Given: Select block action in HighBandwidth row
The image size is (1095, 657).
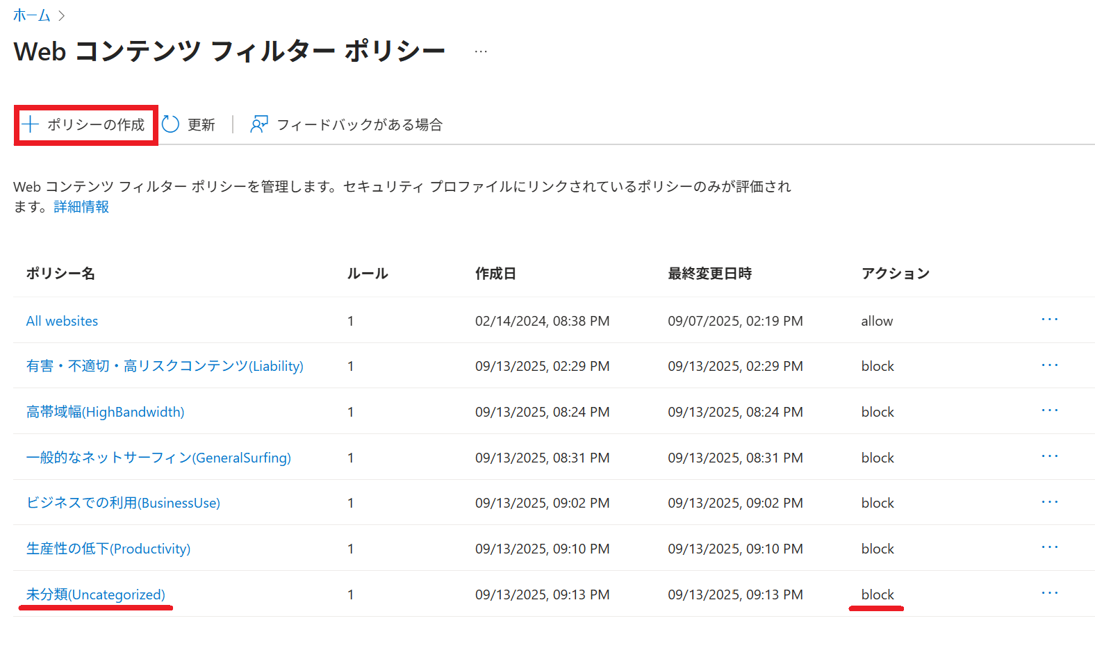Looking at the screenshot, I should [x=878, y=412].
